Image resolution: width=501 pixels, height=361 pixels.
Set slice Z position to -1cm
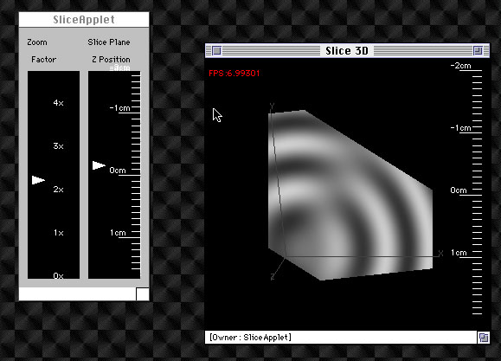tap(119, 107)
